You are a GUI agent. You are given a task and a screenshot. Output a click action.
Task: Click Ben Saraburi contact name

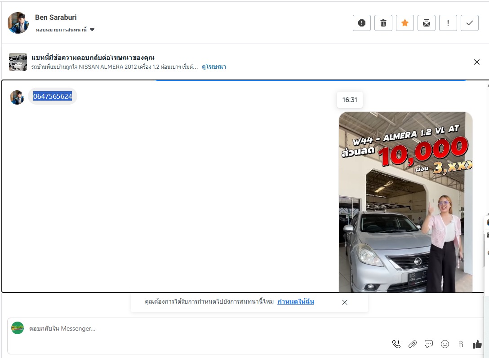[x=56, y=18]
